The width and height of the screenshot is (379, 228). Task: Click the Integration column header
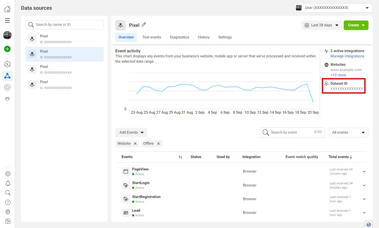(251, 157)
